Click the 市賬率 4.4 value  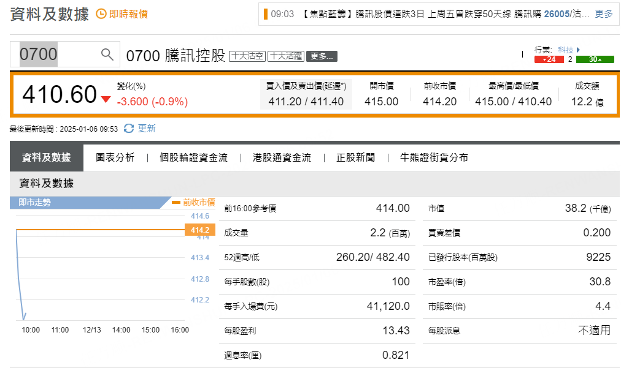tap(603, 306)
